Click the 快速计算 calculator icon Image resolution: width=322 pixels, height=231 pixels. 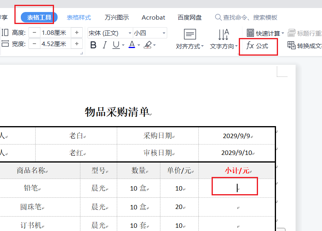tap(250, 33)
